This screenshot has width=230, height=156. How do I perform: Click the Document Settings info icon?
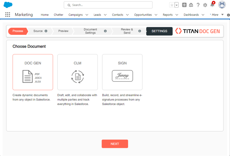click(x=105, y=31)
